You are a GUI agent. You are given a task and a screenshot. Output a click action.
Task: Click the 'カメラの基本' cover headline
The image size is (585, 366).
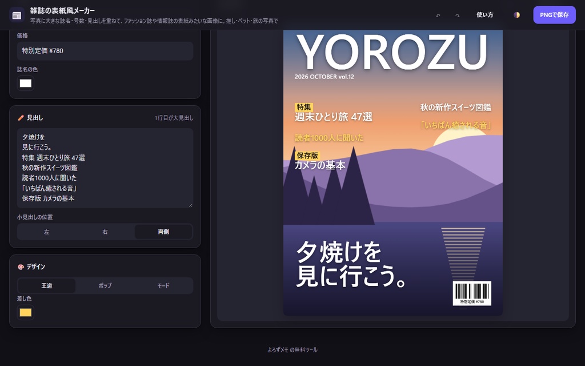coord(320,165)
